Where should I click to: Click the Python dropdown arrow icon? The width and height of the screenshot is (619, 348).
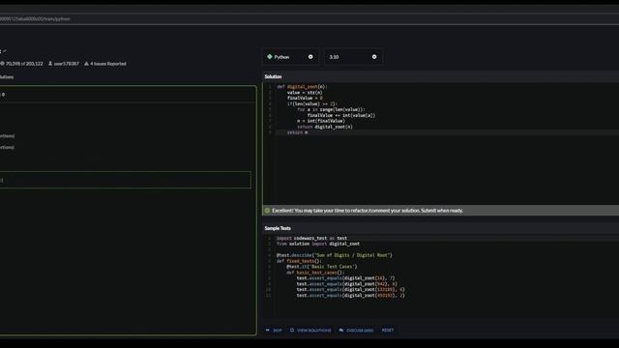point(310,57)
